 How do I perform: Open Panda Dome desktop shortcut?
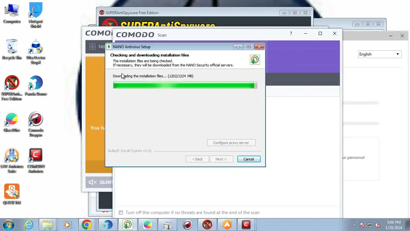(36, 86)
